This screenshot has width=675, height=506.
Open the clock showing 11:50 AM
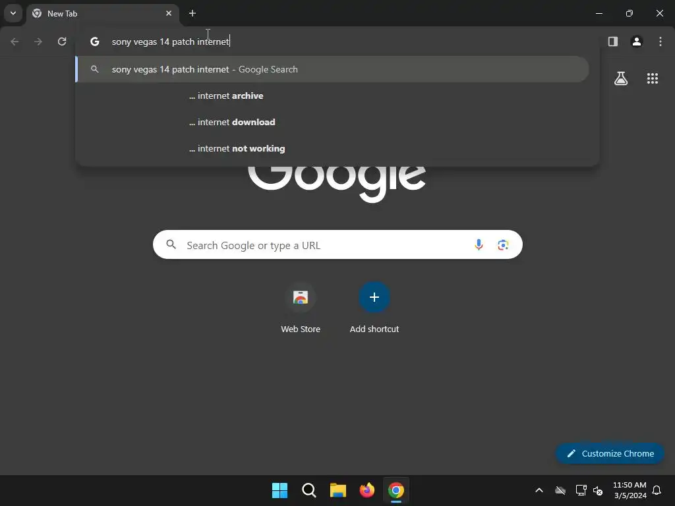coord(630,490)
